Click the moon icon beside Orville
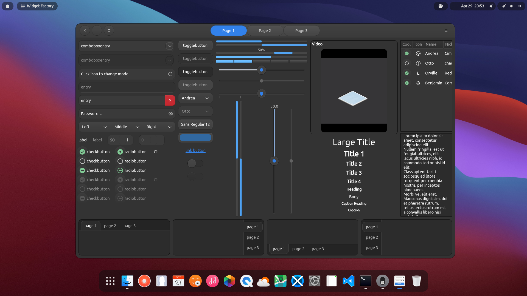This screenshot has width=527, height=296. [x=418, y=73]
